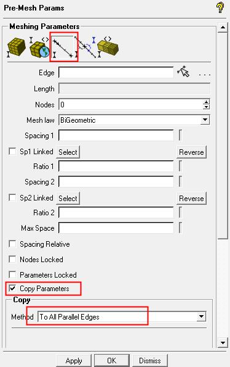Click the edge selection cursor icon

pyautogui.click(x=184, y=72)
